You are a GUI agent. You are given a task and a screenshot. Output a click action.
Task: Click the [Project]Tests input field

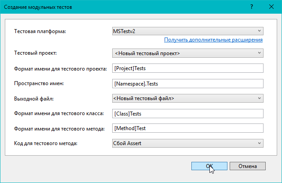pyautogui.click(x=187, y=68)
